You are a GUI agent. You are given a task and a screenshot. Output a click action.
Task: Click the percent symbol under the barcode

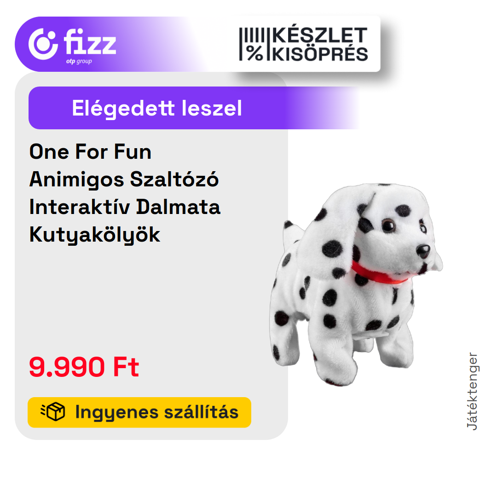click(255, 53)
